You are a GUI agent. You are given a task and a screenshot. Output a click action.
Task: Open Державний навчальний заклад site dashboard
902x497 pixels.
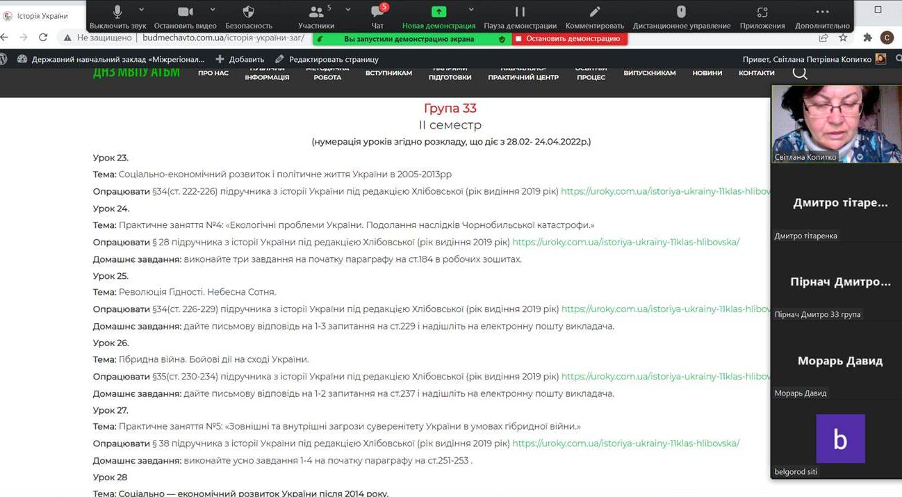[x=111, y=59]
